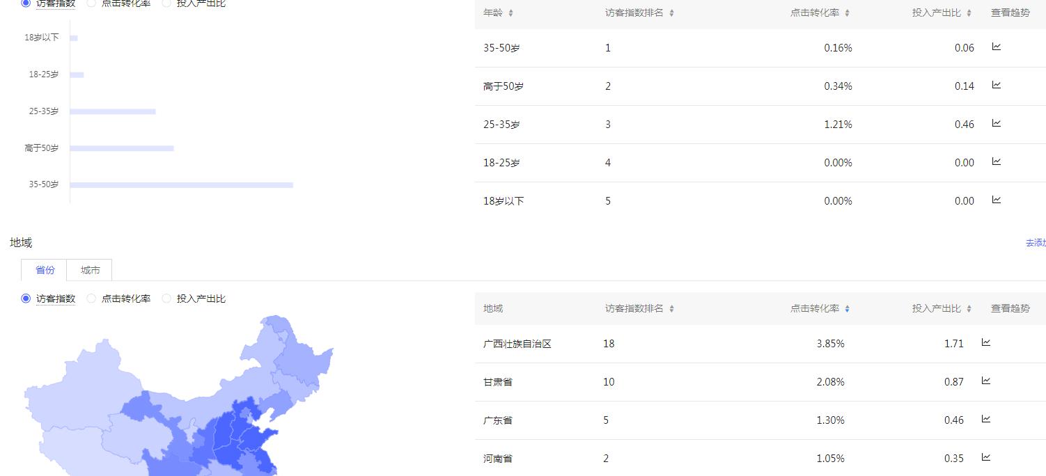Select the 省份 tab

tap(44, 270)
